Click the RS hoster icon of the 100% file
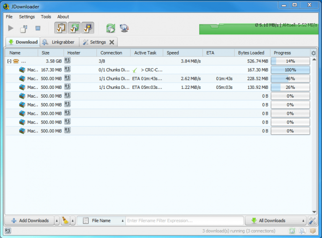 coord(68,70)
